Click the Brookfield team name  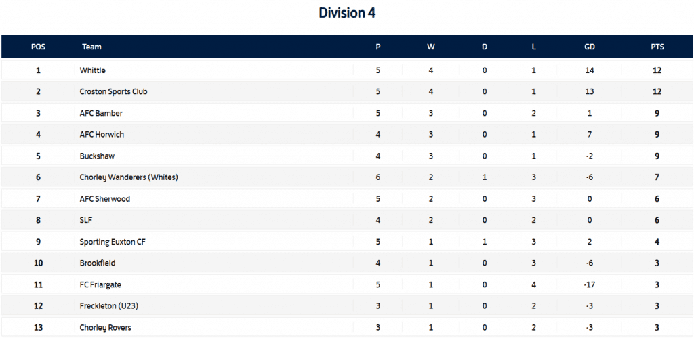[98, 263]
